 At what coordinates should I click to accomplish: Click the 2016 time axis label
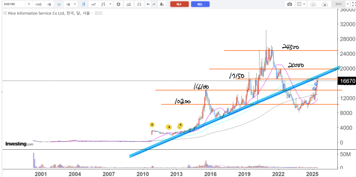coord(210,174)
